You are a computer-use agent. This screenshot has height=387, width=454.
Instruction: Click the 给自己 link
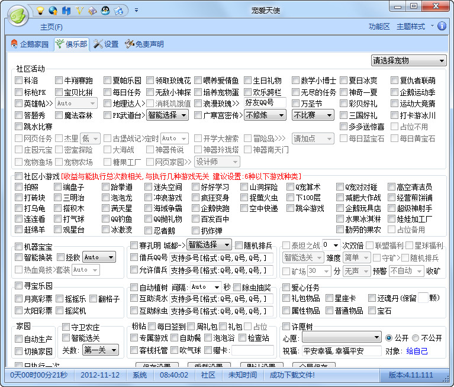click(417, 351)
